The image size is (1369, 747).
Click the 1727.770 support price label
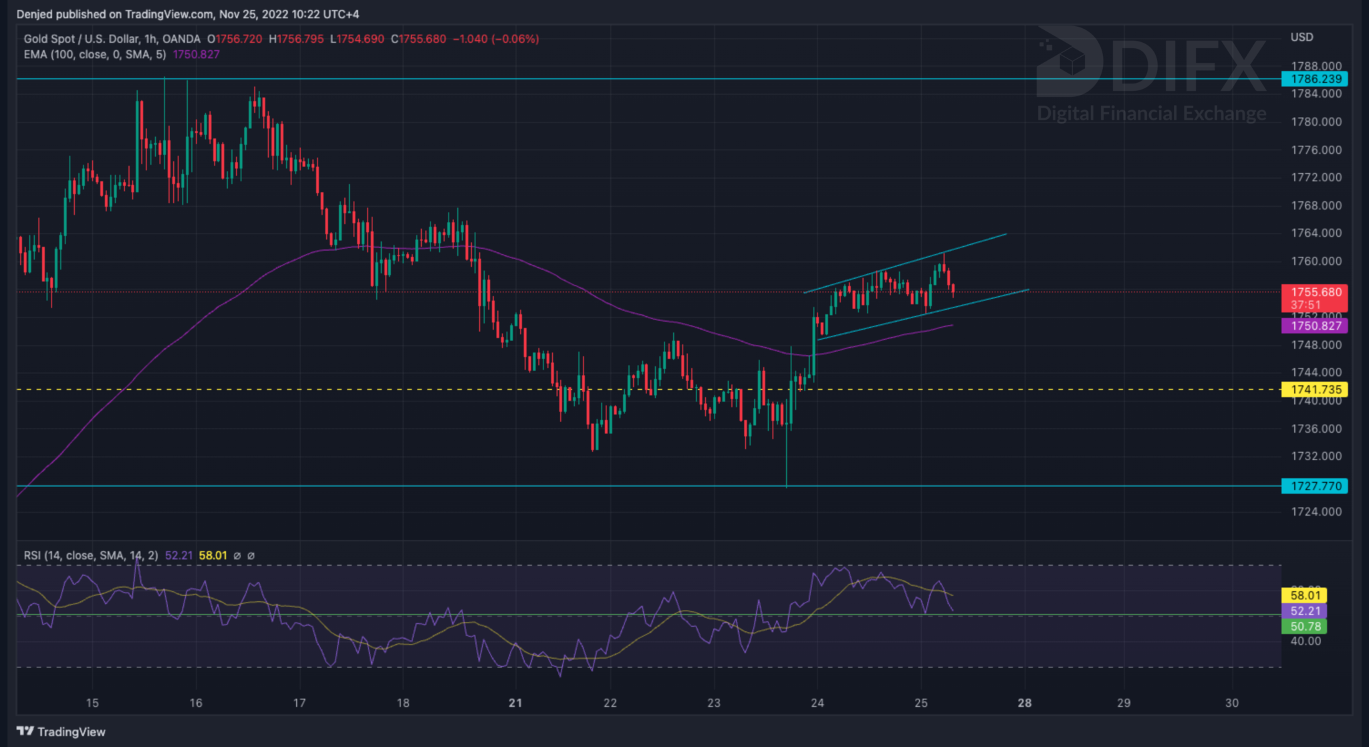[x=1315, y=486]
